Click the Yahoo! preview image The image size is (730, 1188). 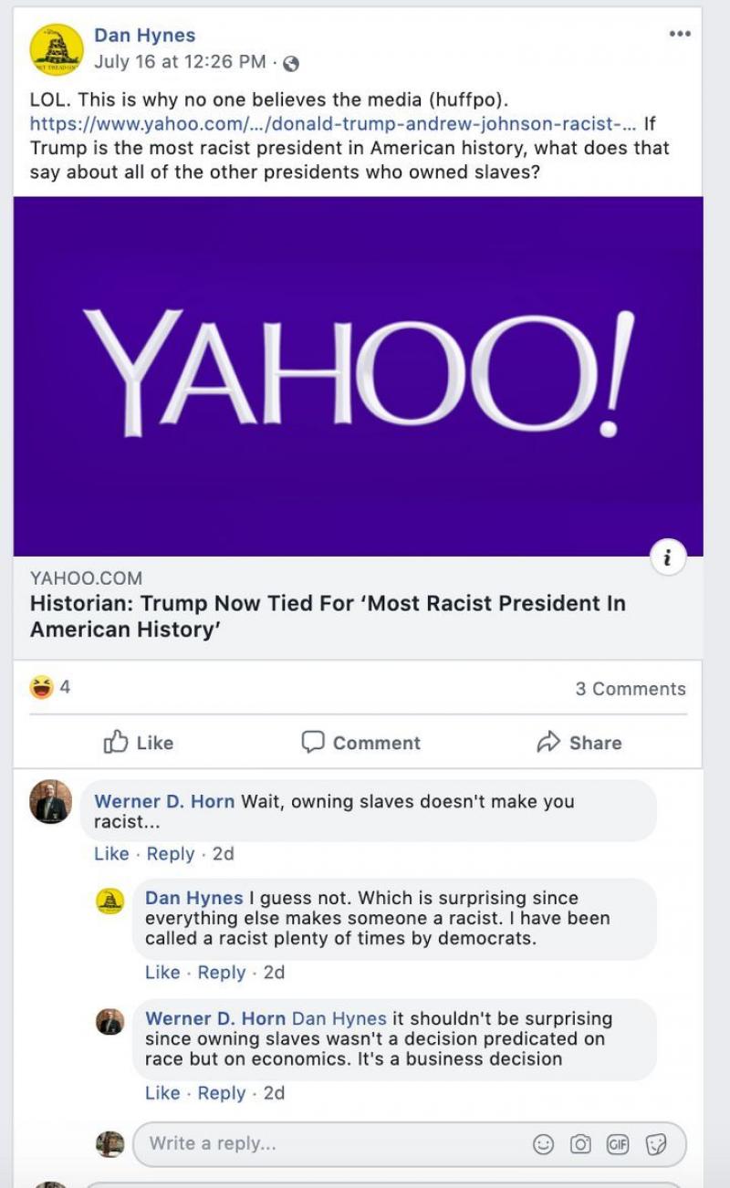[358, 376]
